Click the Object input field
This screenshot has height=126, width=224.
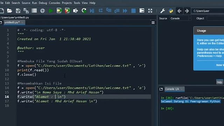tap(215, 18)
